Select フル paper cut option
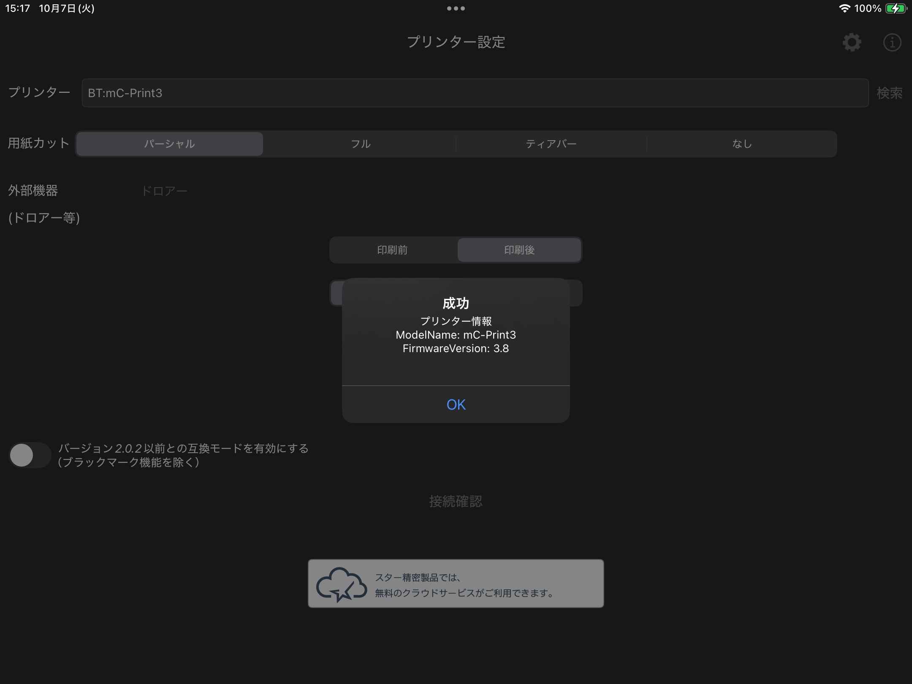 (x=361, y=144)
